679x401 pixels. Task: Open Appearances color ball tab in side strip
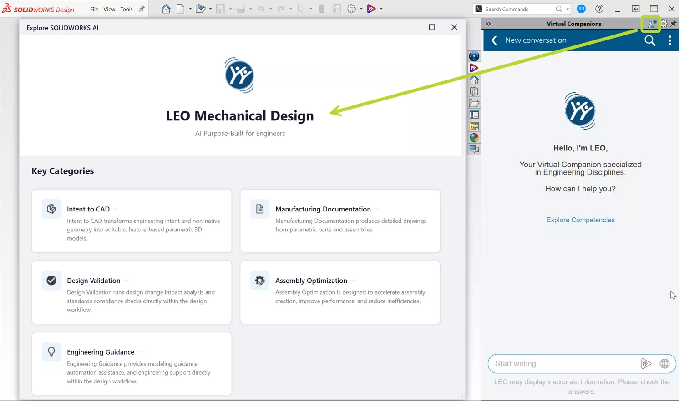point(474,138)
